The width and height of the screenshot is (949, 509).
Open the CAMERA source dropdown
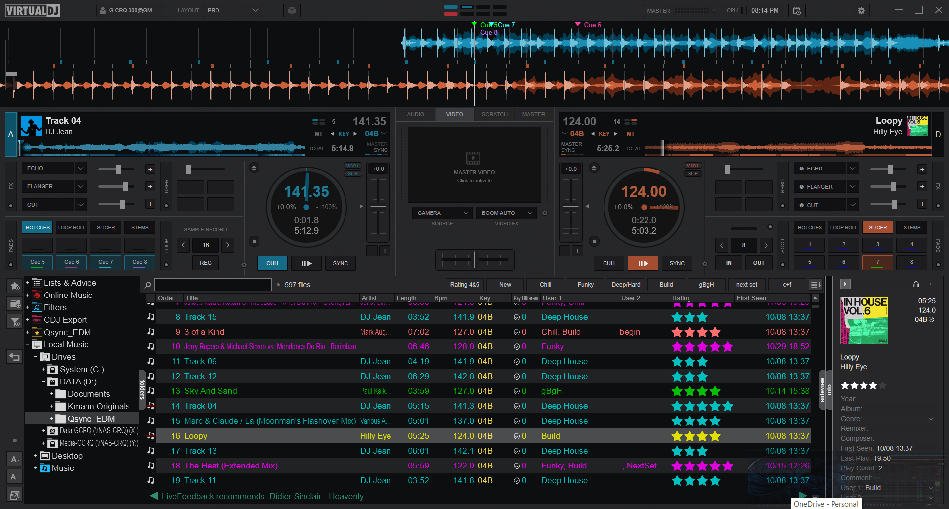pyautogui.click(x=442, y=213)
